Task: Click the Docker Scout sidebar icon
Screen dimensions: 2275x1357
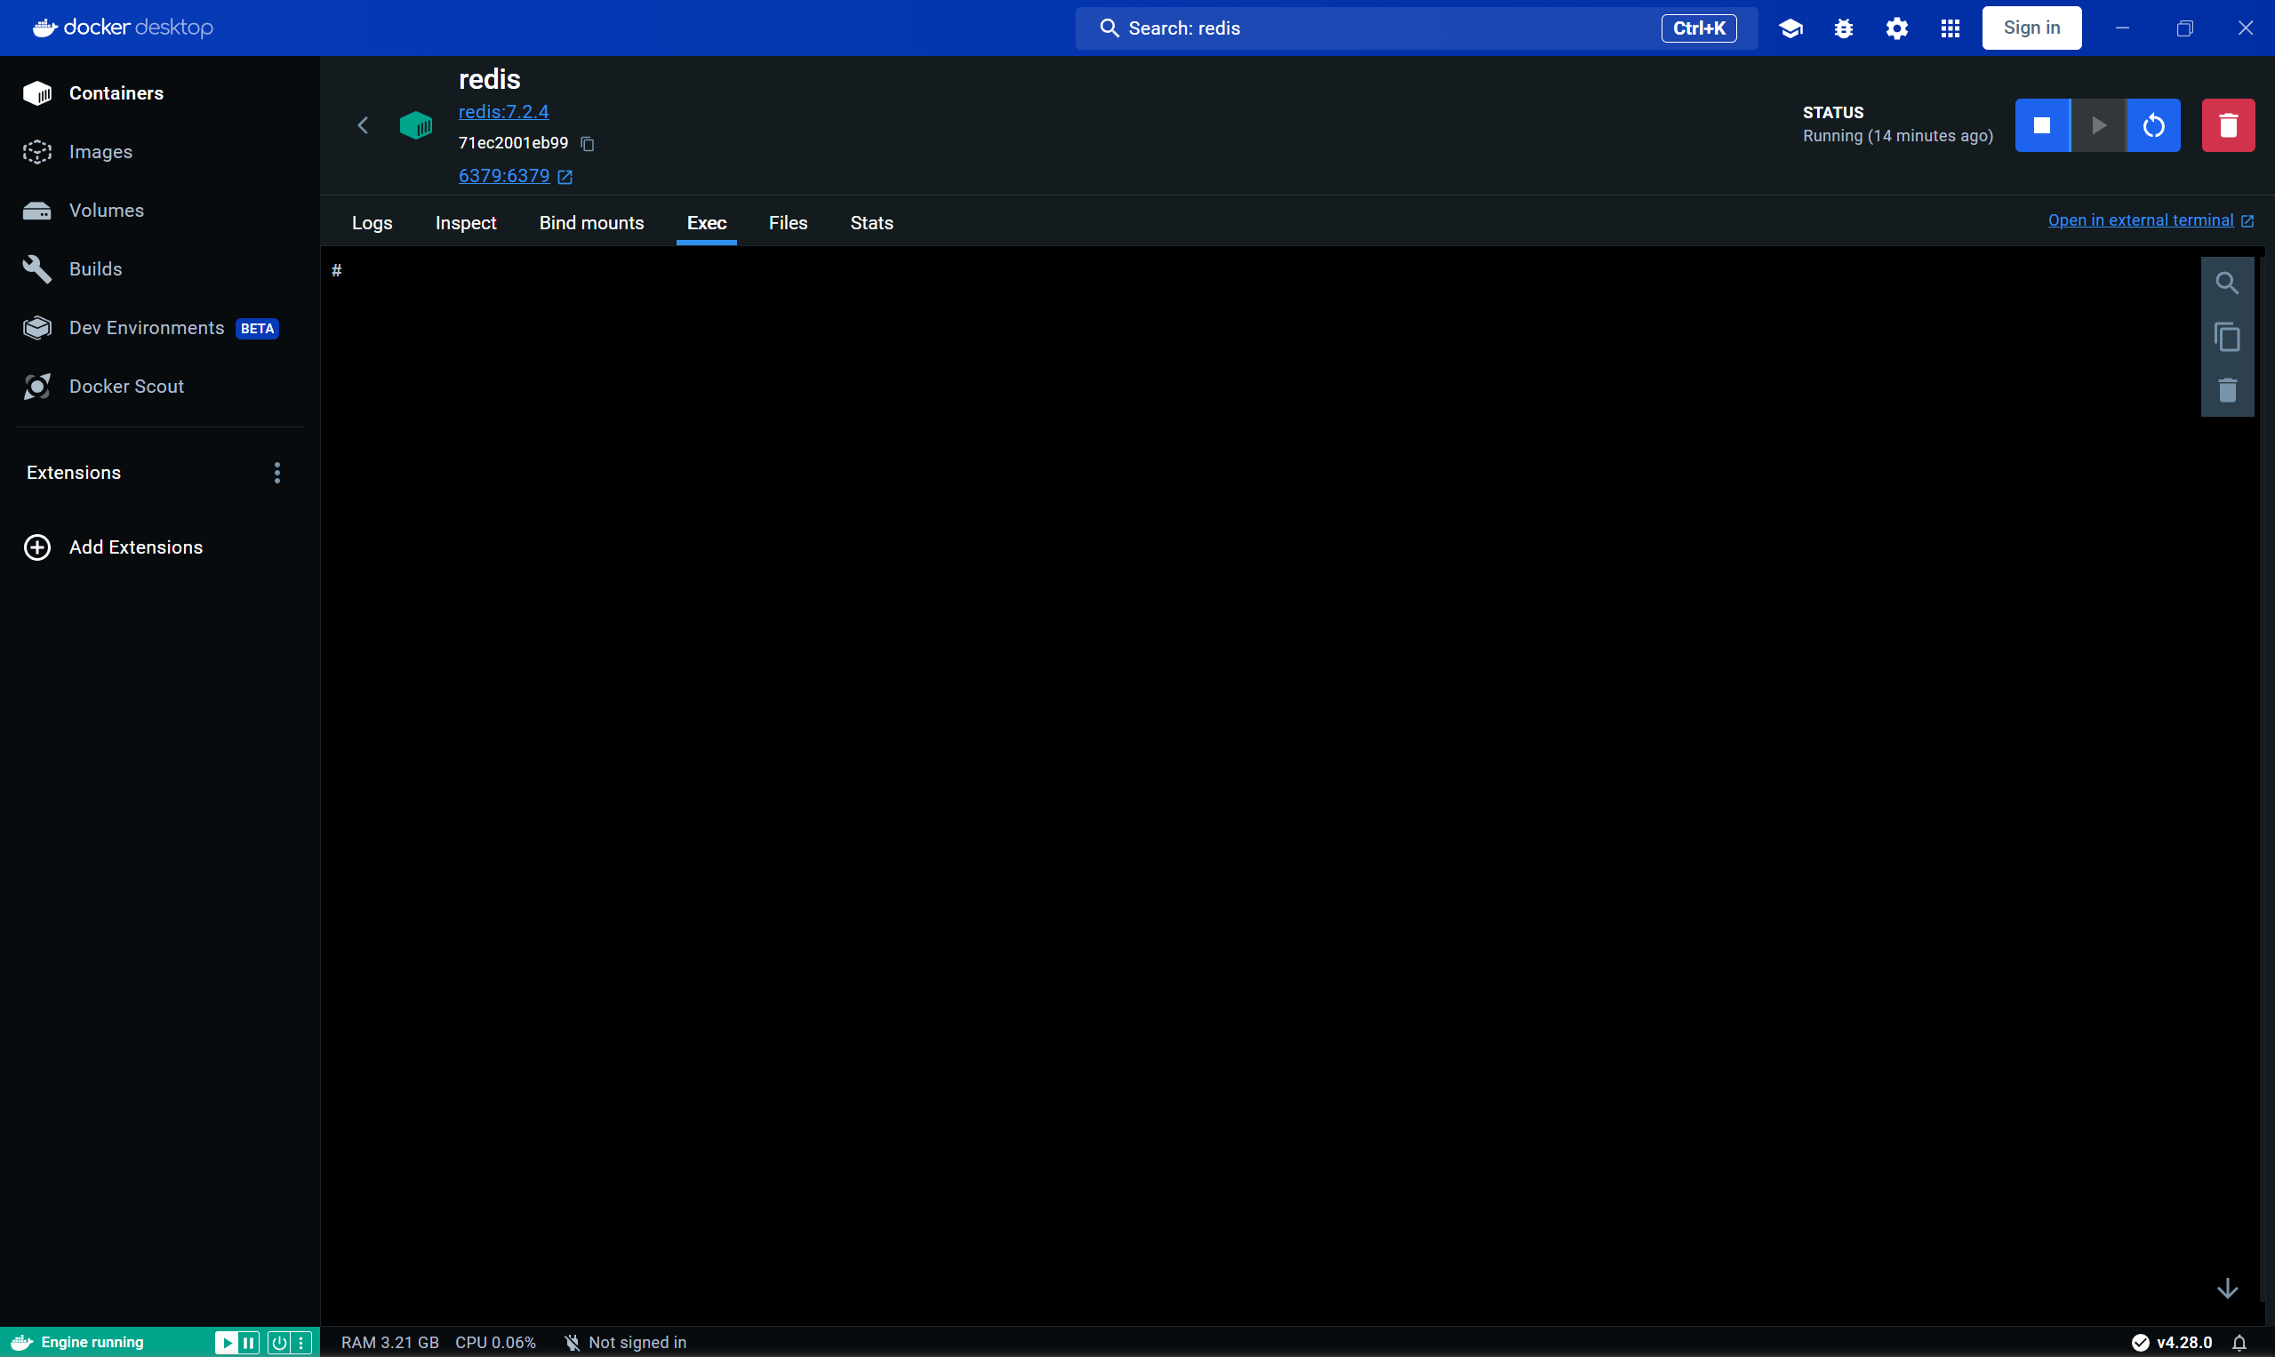Action: [37, 386]
